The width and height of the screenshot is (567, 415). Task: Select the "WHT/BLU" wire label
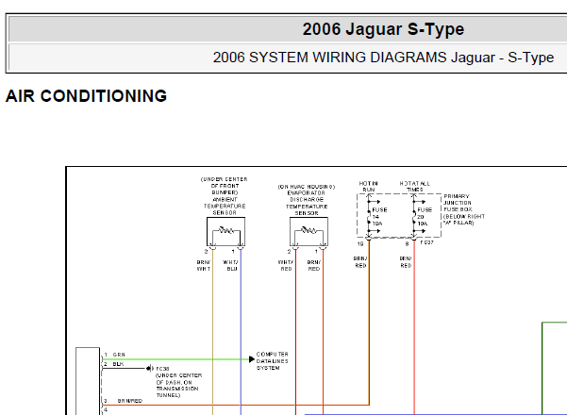coord(230,266)
